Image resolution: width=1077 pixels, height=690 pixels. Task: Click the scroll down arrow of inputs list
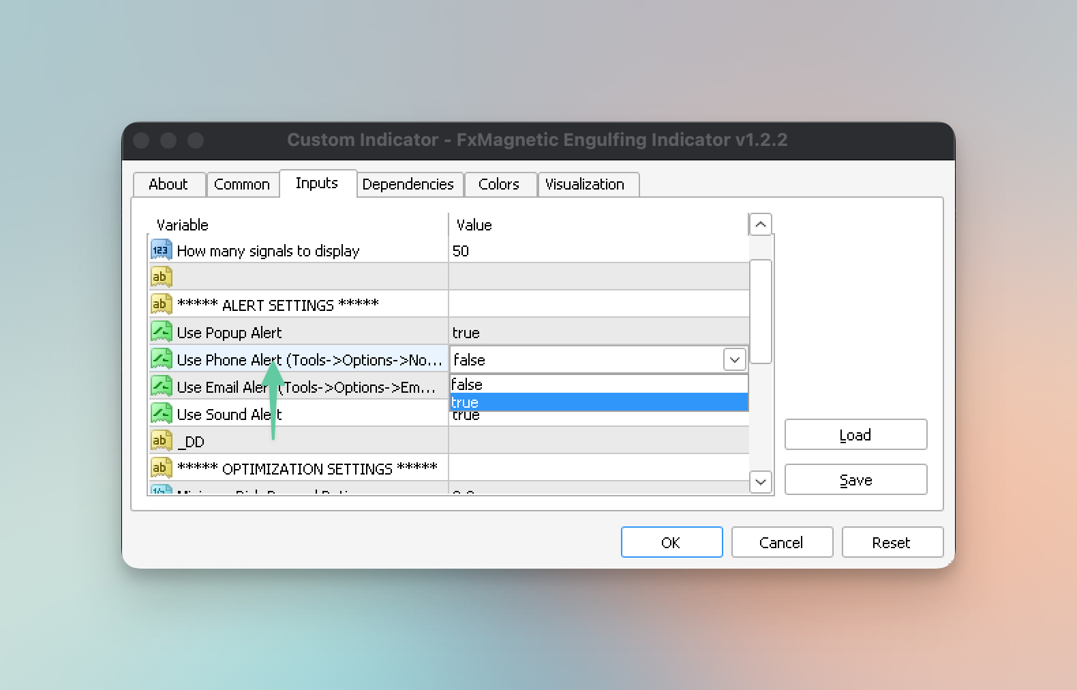click(x=761, y=482)
